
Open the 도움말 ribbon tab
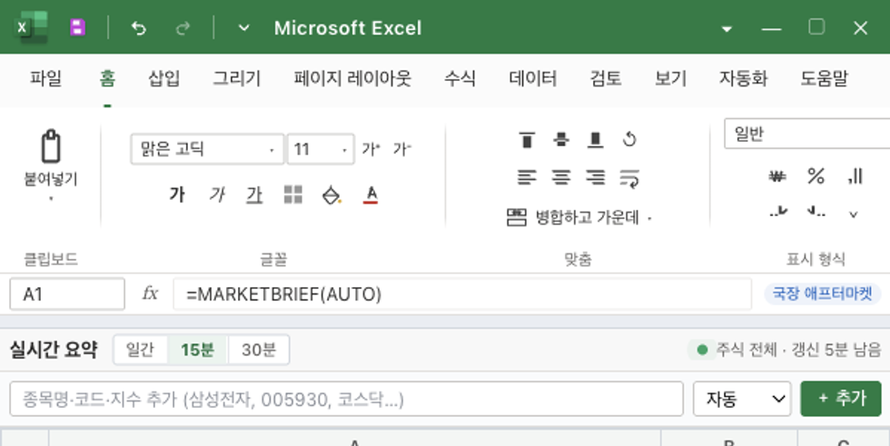[825, 78]
